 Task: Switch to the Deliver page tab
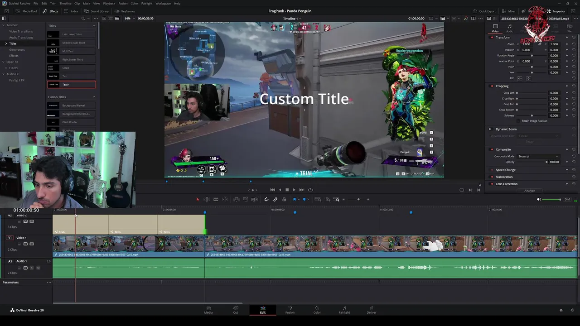pos(372,310)
